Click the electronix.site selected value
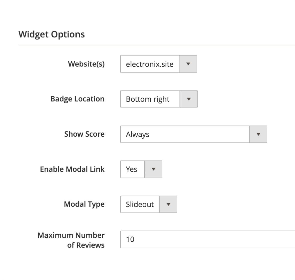The image size is (295, 280). (x=150, y=64)
